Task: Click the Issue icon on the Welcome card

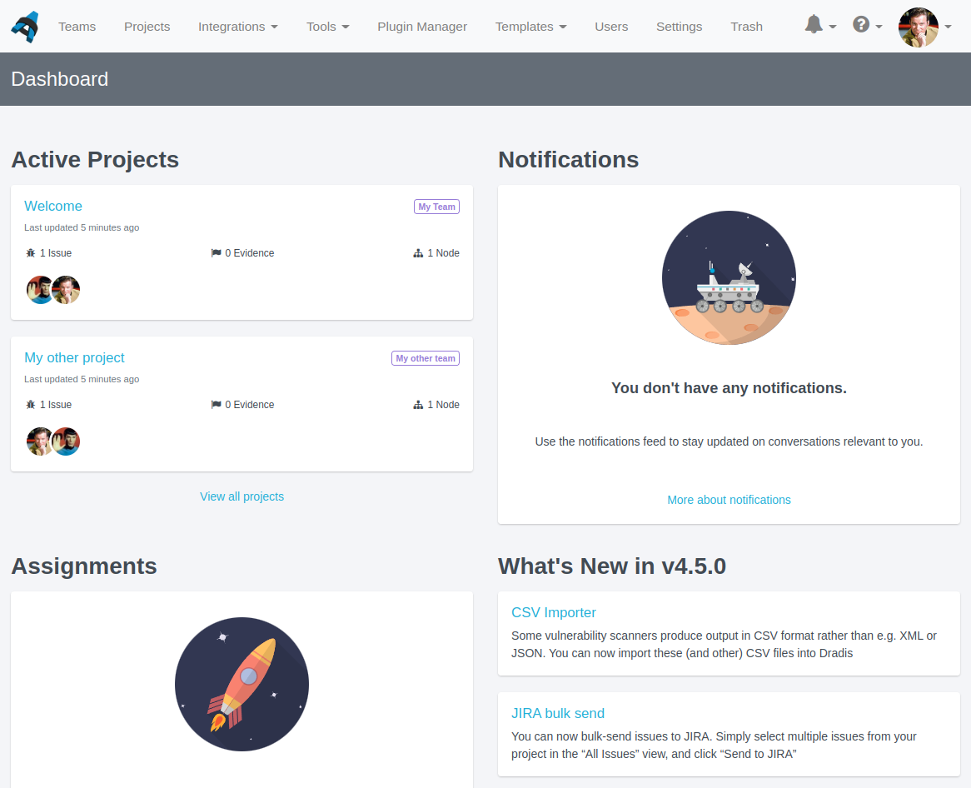Action: (x=29, y=252)
